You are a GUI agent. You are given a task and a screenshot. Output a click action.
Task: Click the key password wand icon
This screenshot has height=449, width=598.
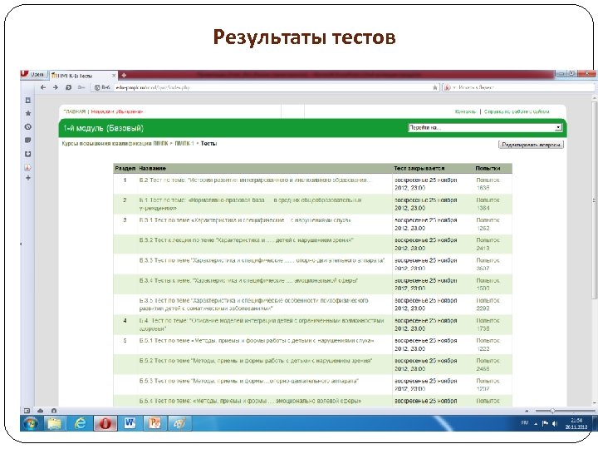(x=81, y=87)
